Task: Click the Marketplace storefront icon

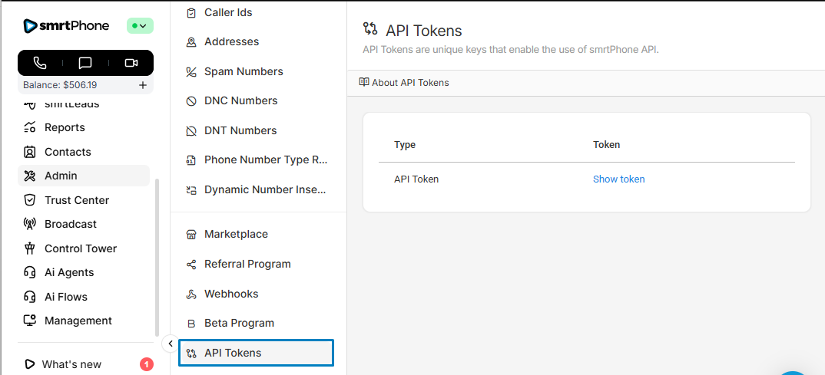Action: (x=191, y=235)
